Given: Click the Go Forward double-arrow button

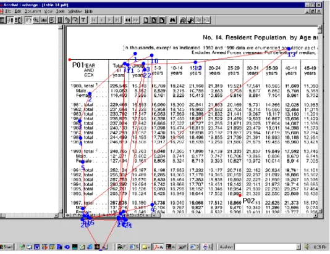Looking at the screenshot, I should point(136,20).
